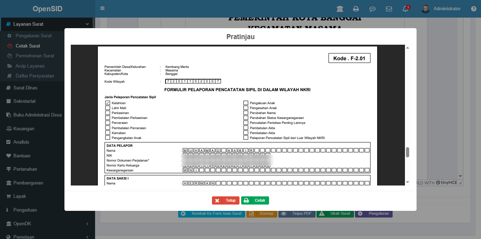Image resolution: width=481 pixels, height=239 pixels.
Task: Click the hamburger sidebar toggle icon
Action: point(102,8)
